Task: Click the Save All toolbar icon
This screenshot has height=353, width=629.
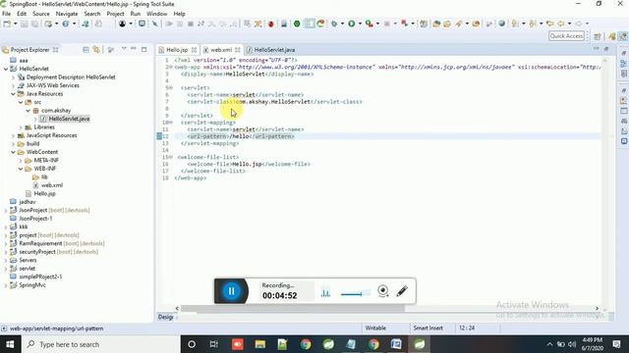Action: [x=35, y=24]
